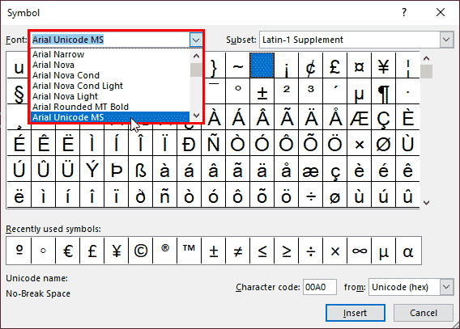The height and width of the screenshot is (329, 460).
Task: Select the Ç capital cedilla symbol
Action: click(x=384, y=117)
